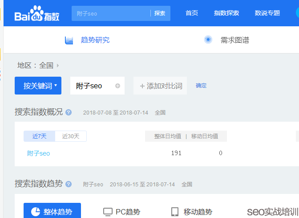Click the help icon beside 搜索指数趋势
This screenshot has height=218, width=299.
(x=69, y=184)
